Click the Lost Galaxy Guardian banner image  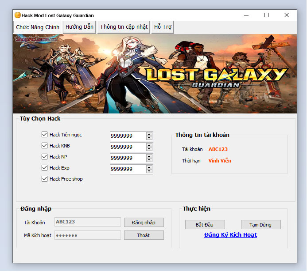click(155, 74)
